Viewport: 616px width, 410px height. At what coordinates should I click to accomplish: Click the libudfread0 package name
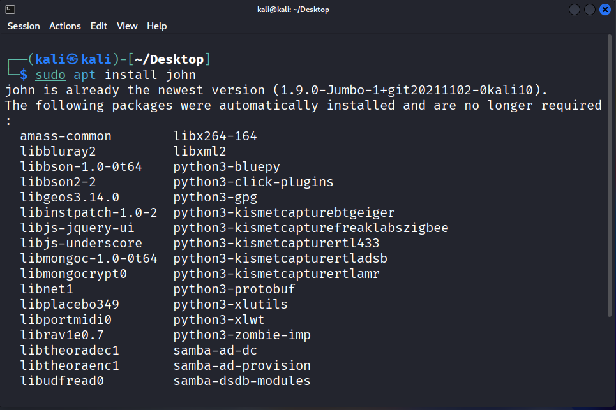point(62,381)
